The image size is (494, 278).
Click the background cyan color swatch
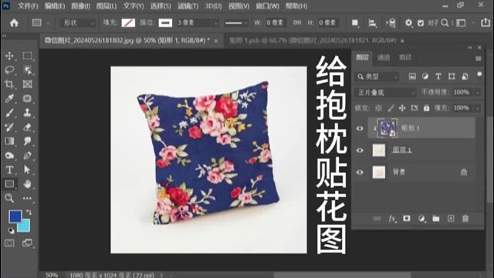pyautogui.click(x=25, y=226)
